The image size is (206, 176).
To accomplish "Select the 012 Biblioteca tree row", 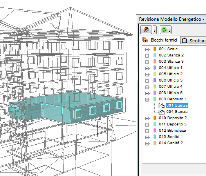I will (172, 131).
